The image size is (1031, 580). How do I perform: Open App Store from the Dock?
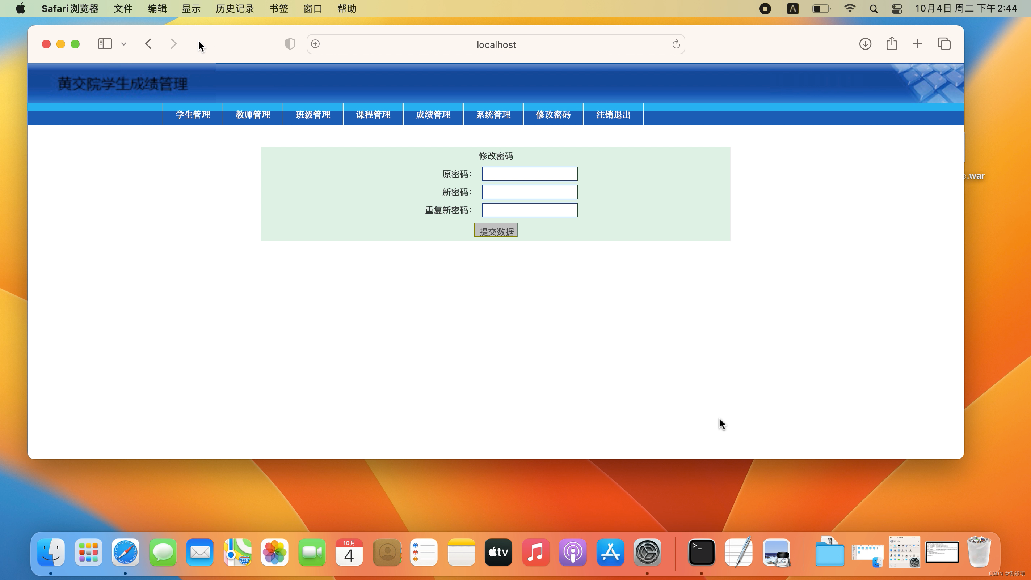610,552
